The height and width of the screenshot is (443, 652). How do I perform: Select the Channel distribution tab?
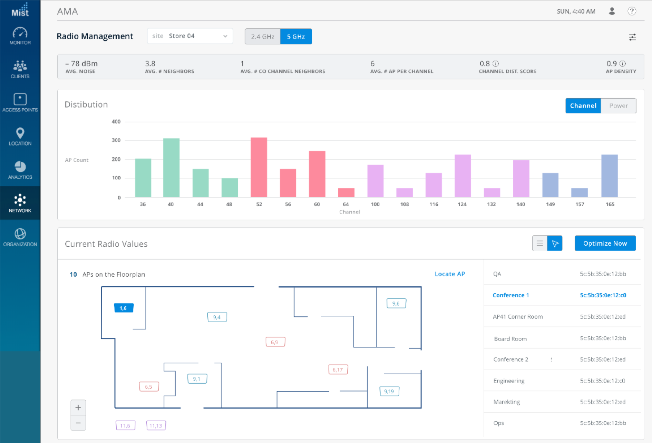[x=583, y=106]
